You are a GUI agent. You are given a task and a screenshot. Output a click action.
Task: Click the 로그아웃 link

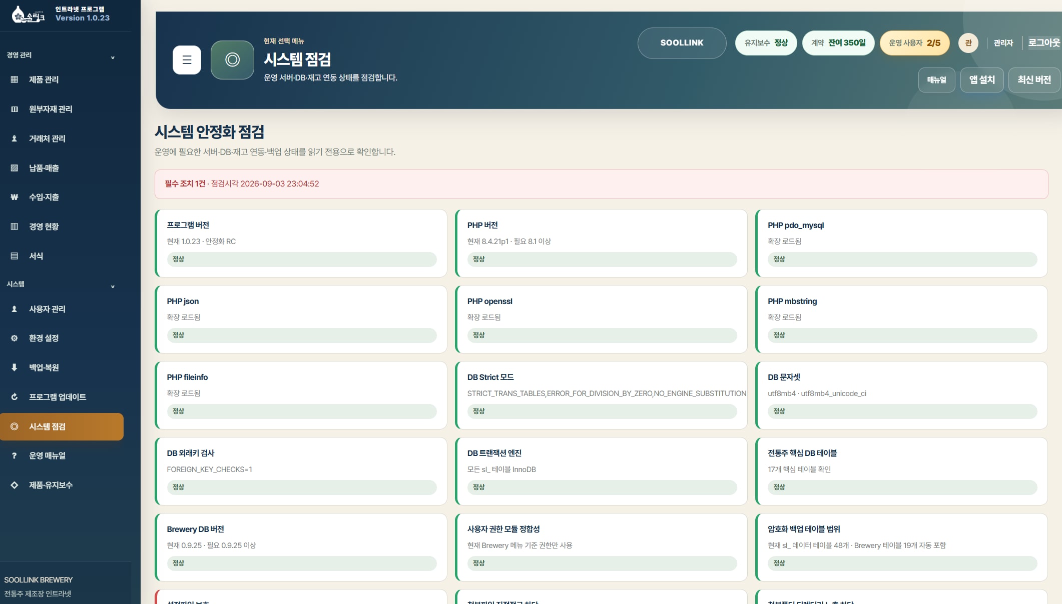[x=1044, y=43]
